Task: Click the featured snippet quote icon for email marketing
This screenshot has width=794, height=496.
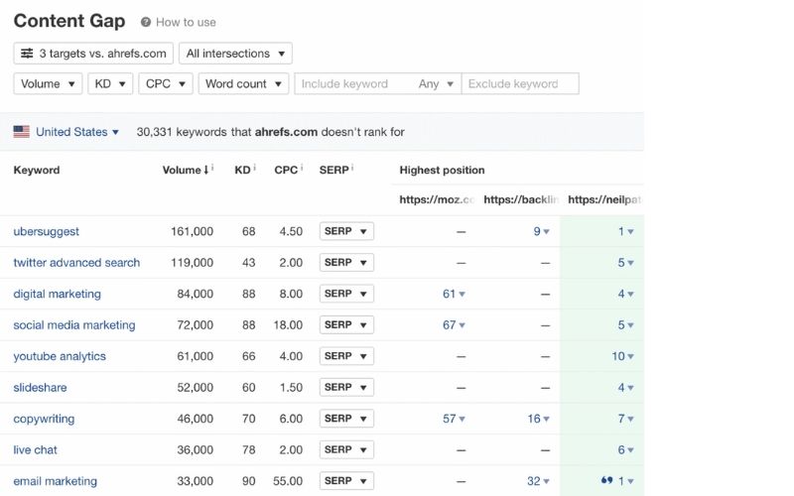Action: coord(606,480)
